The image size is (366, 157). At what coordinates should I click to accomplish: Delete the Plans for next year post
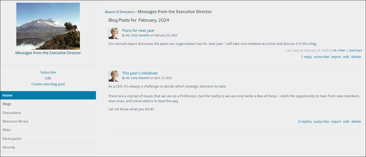356,57
